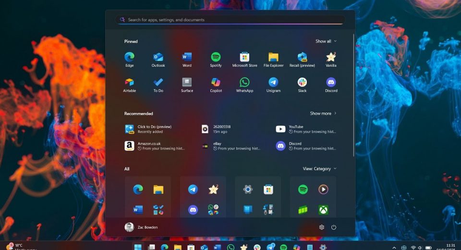
Task: Expand utilities folder in the third All group
Action: click(268, 210)
